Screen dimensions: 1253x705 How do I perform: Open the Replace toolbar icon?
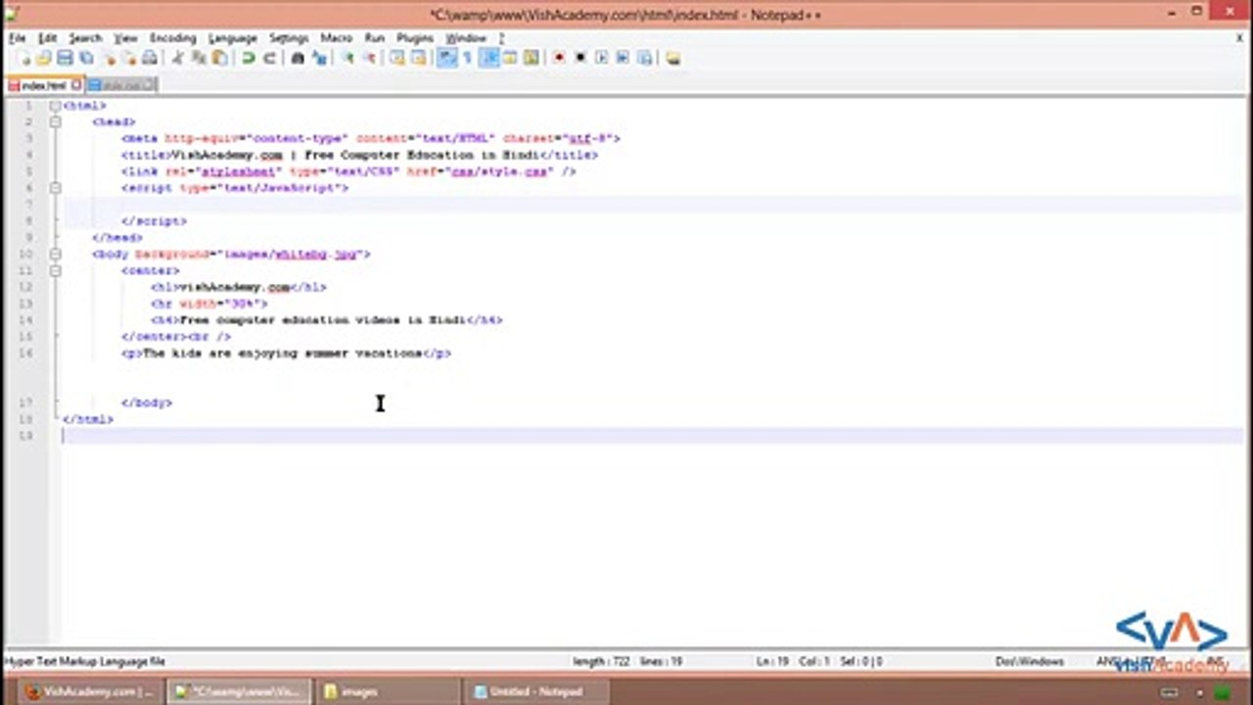coord(319,58)
